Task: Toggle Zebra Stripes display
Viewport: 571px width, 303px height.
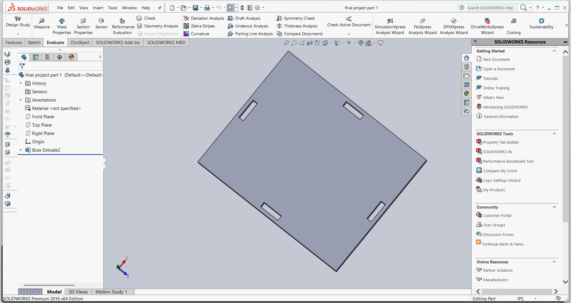Action: [199, 26]
